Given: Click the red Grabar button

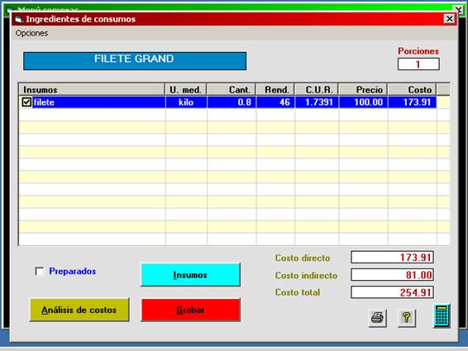Looking at the screenshot, I should click(190, 310).
